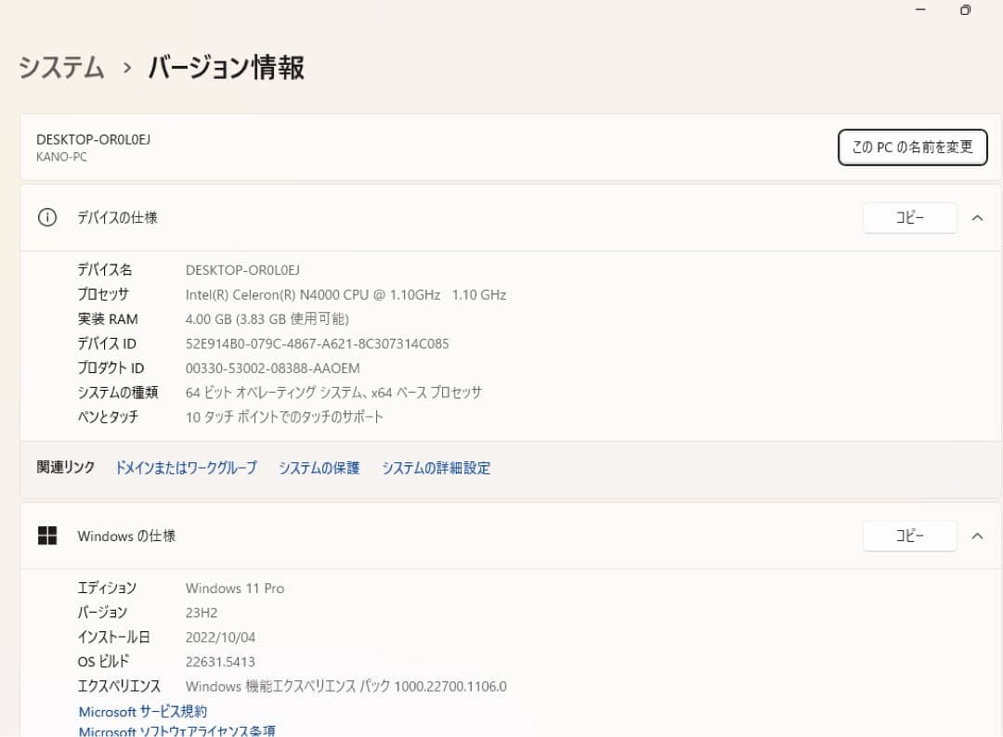The image size is (1003, 737).
Task: Open ドメインまたはワークグループ settings
Action: point(186,468)
